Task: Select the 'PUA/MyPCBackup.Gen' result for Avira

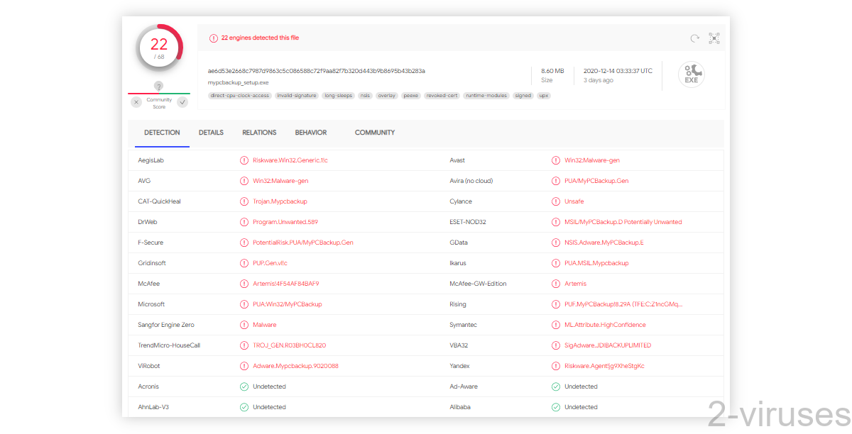Action: point(596,181)
